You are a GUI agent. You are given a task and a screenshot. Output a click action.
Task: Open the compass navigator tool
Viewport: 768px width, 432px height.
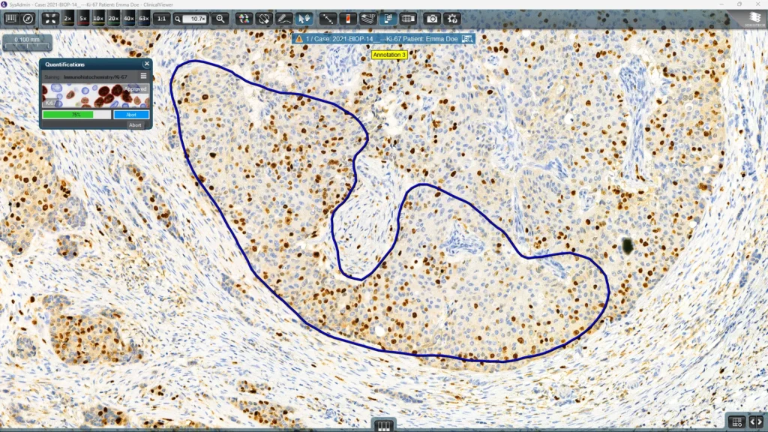click(x=28, y=19)
